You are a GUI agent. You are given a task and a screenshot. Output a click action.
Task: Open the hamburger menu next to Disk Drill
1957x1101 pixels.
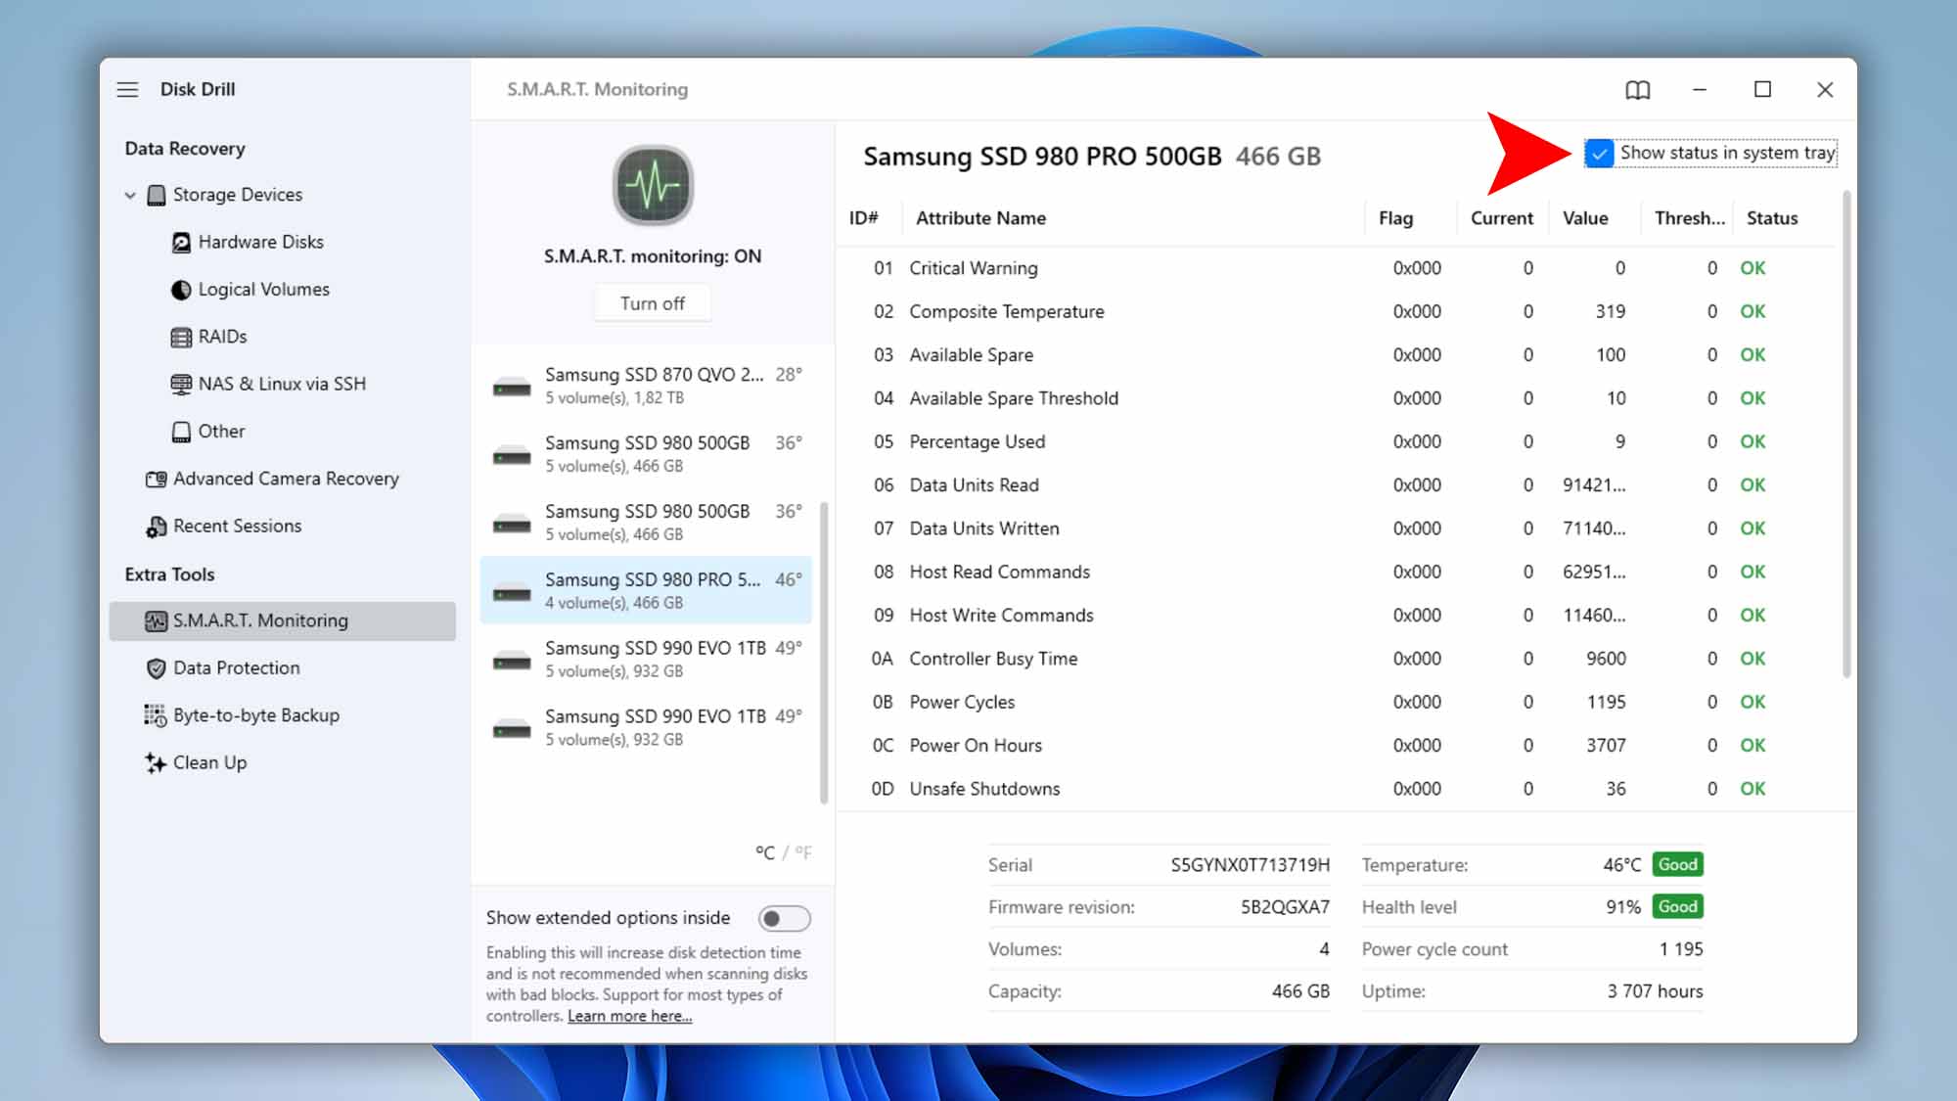point(127,89)
